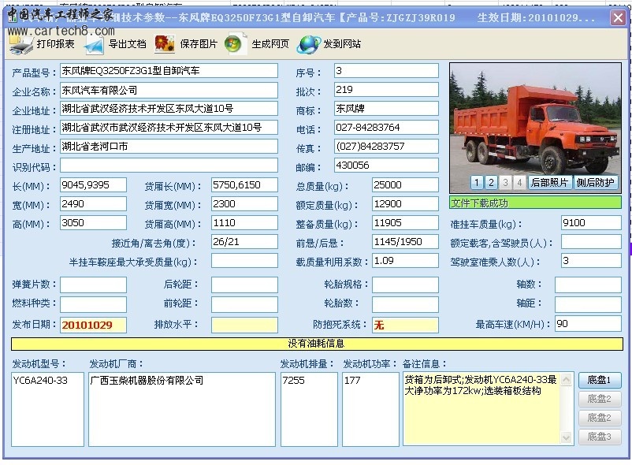Click the 货厢长 field 5750,6150
632x465 pixels.
pyautogui.click(x=244, y=185)
